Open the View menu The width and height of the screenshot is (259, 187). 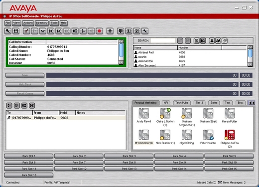click(x=16, y=23)
